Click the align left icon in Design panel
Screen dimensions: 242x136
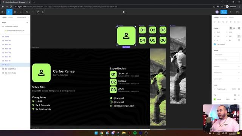coord(214,22)
